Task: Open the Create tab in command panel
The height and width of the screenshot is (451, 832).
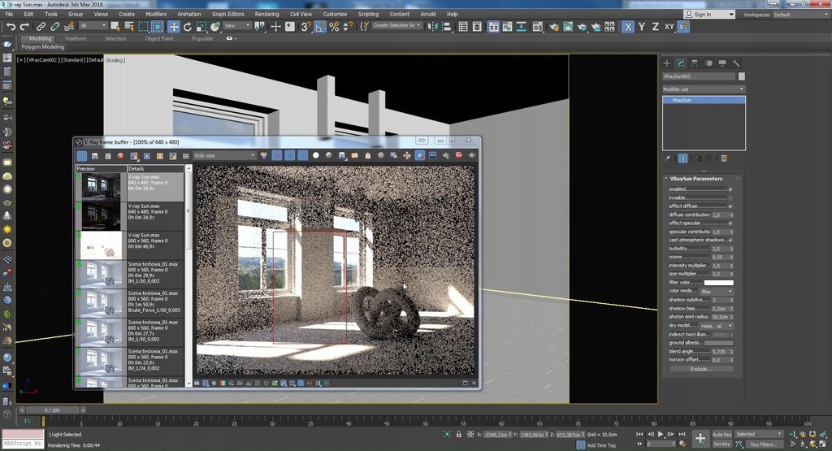Action: coord(667,63)
